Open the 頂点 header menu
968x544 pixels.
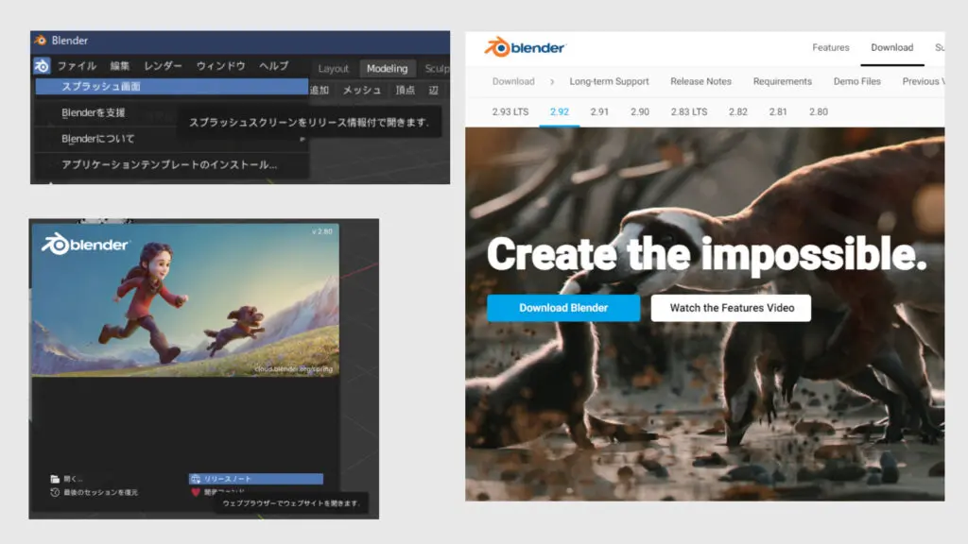click(405, 90)
